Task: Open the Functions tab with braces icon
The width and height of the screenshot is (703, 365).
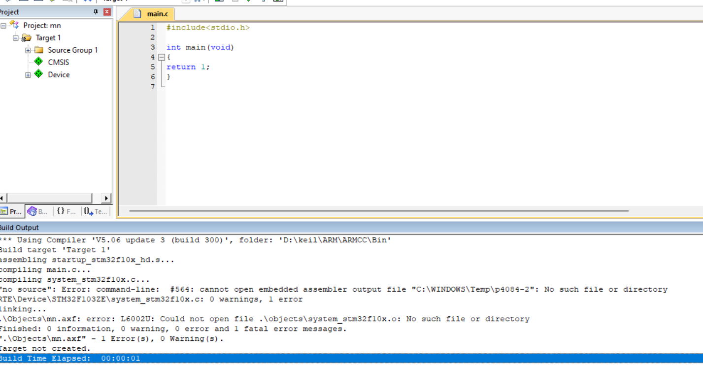Action: [x=67, y=211]
